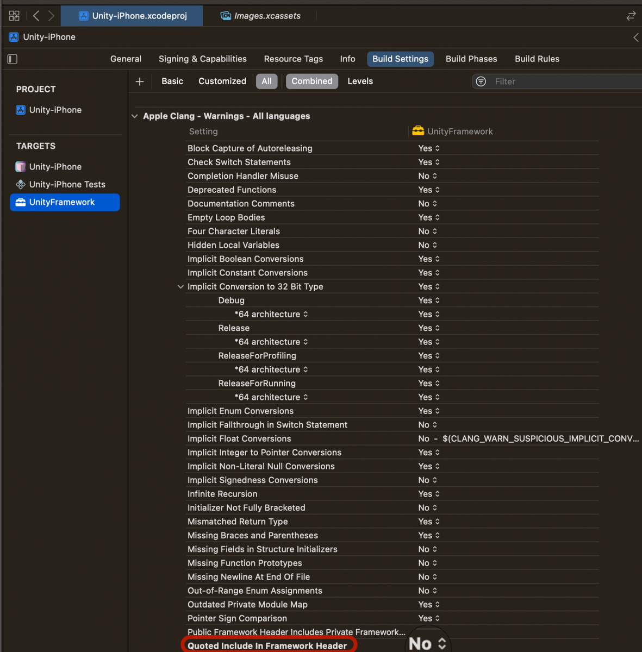Screen dimensions: 642x652
Task: Change Deprecated Functions value
Action: tap(429, 190)
